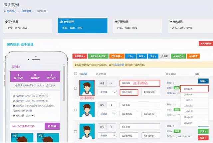This screenshot has height=143, width=213.
Task: Click the 更多选手信息 field in row 5
Action: click(151, 92)
